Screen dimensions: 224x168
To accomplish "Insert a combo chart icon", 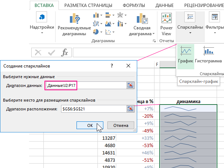I will click(120, 23).
